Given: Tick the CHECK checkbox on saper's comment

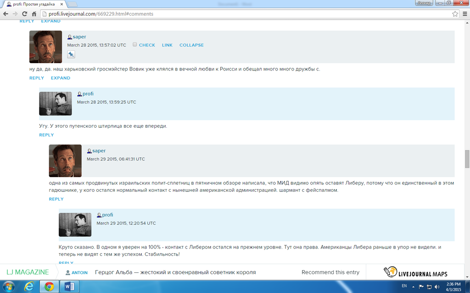Looking at the screenshot, I should click(x=135, y=44).
